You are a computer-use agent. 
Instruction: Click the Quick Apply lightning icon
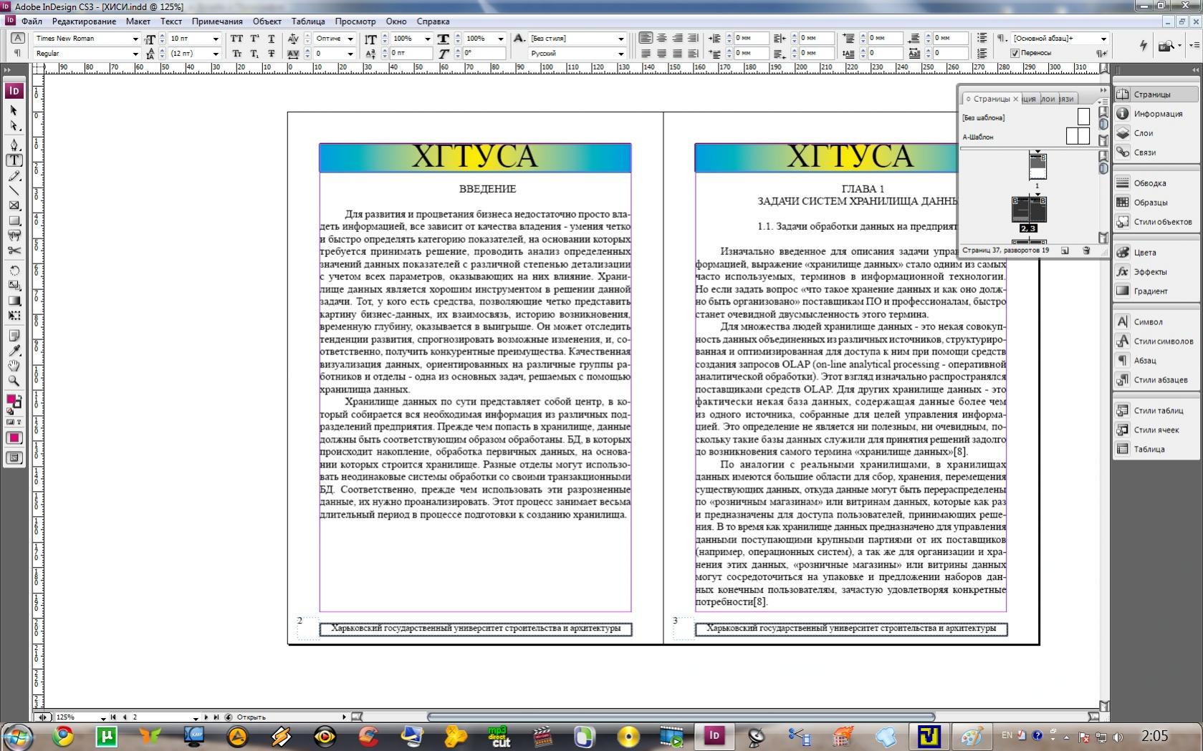click(x=1143, y=45)
